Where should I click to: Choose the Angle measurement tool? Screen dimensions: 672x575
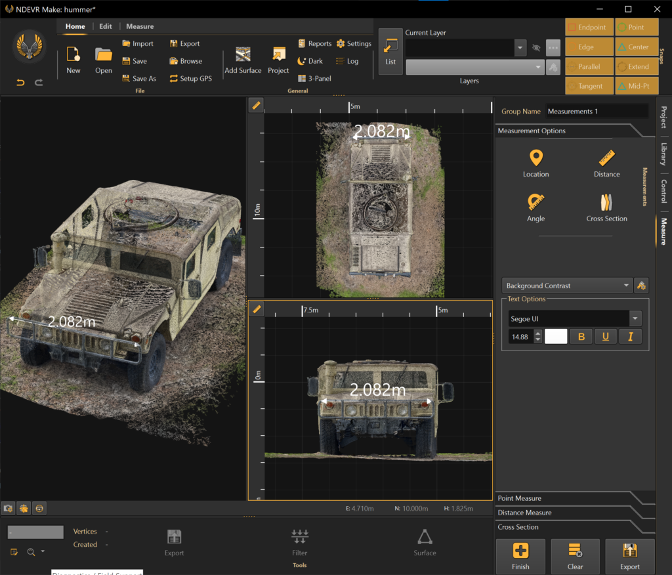click(x=535, y=207)
